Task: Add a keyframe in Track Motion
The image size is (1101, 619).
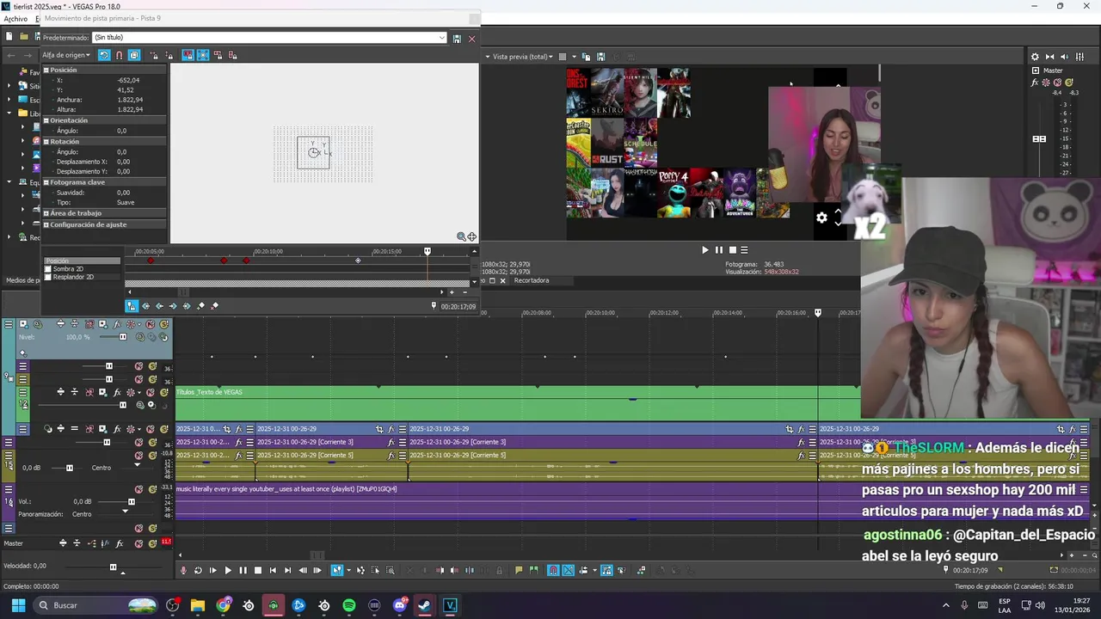Action: (x=201, y=306)
